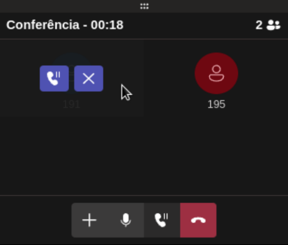Click the red handset icon to end call
Screen dimensions: 288x245
click(198, 220)
